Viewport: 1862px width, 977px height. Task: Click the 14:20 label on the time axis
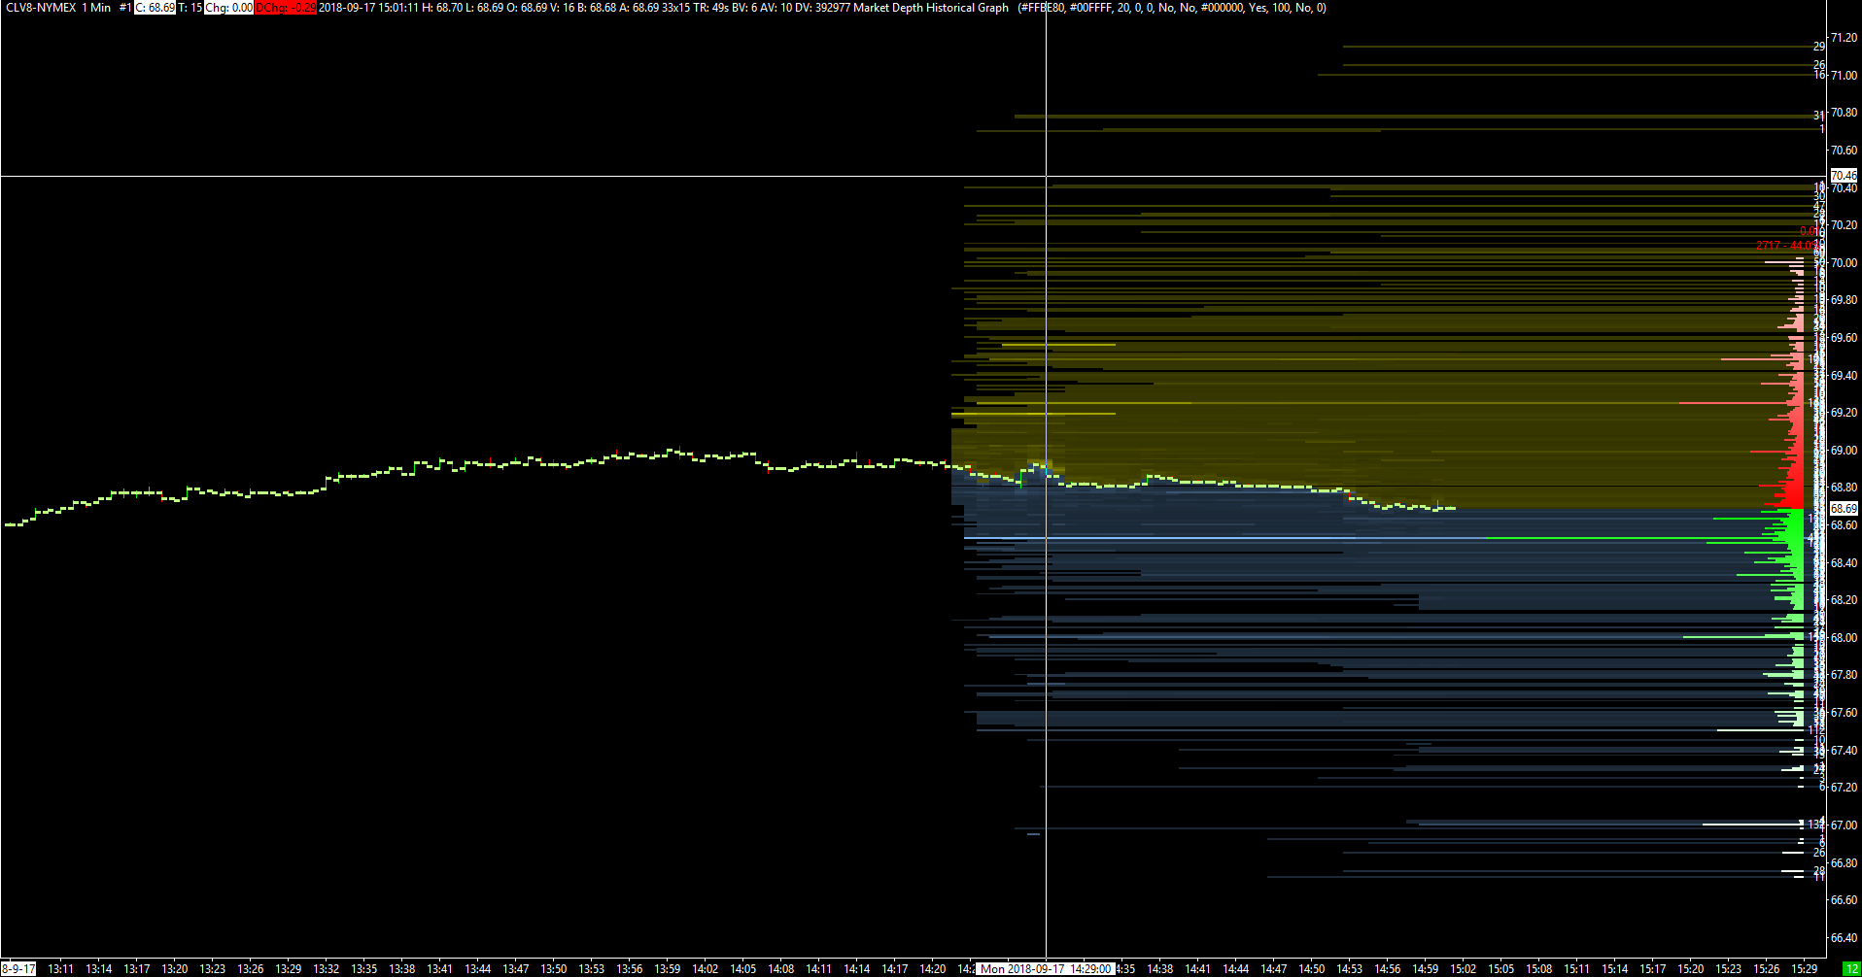pyautogui.click(x=932, y=969)
